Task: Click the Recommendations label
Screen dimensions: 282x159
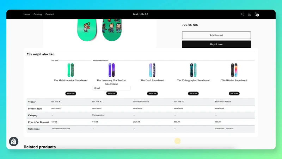Action: pyautogui.click(x=101, y=60)
